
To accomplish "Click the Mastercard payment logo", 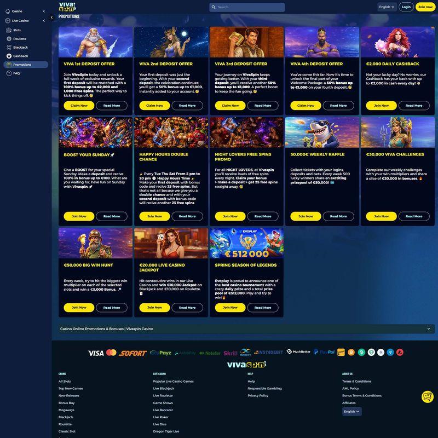I will [x=111, y=353].
